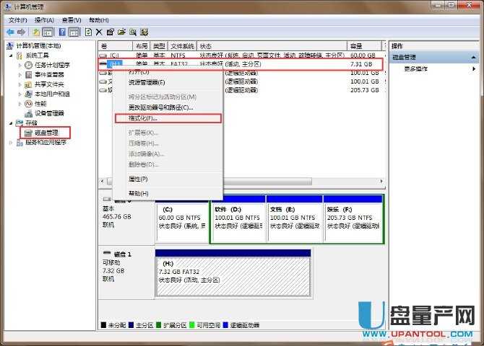
Task: Toggle the console tree show/hide toolbar button
Action: (48, 32)
